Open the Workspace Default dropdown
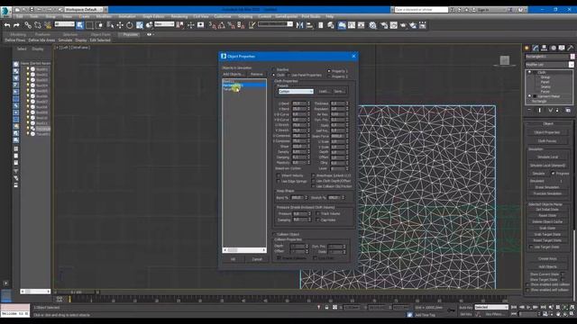577x324 pixels. coord(84,10)
